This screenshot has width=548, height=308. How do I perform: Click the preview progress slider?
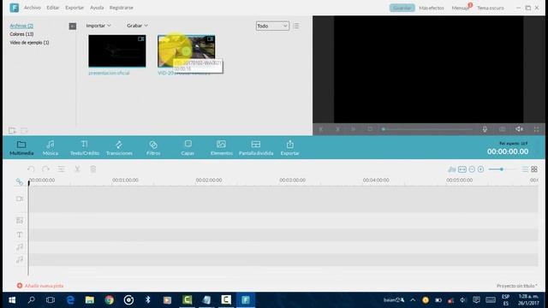click(x=427, y=129)
